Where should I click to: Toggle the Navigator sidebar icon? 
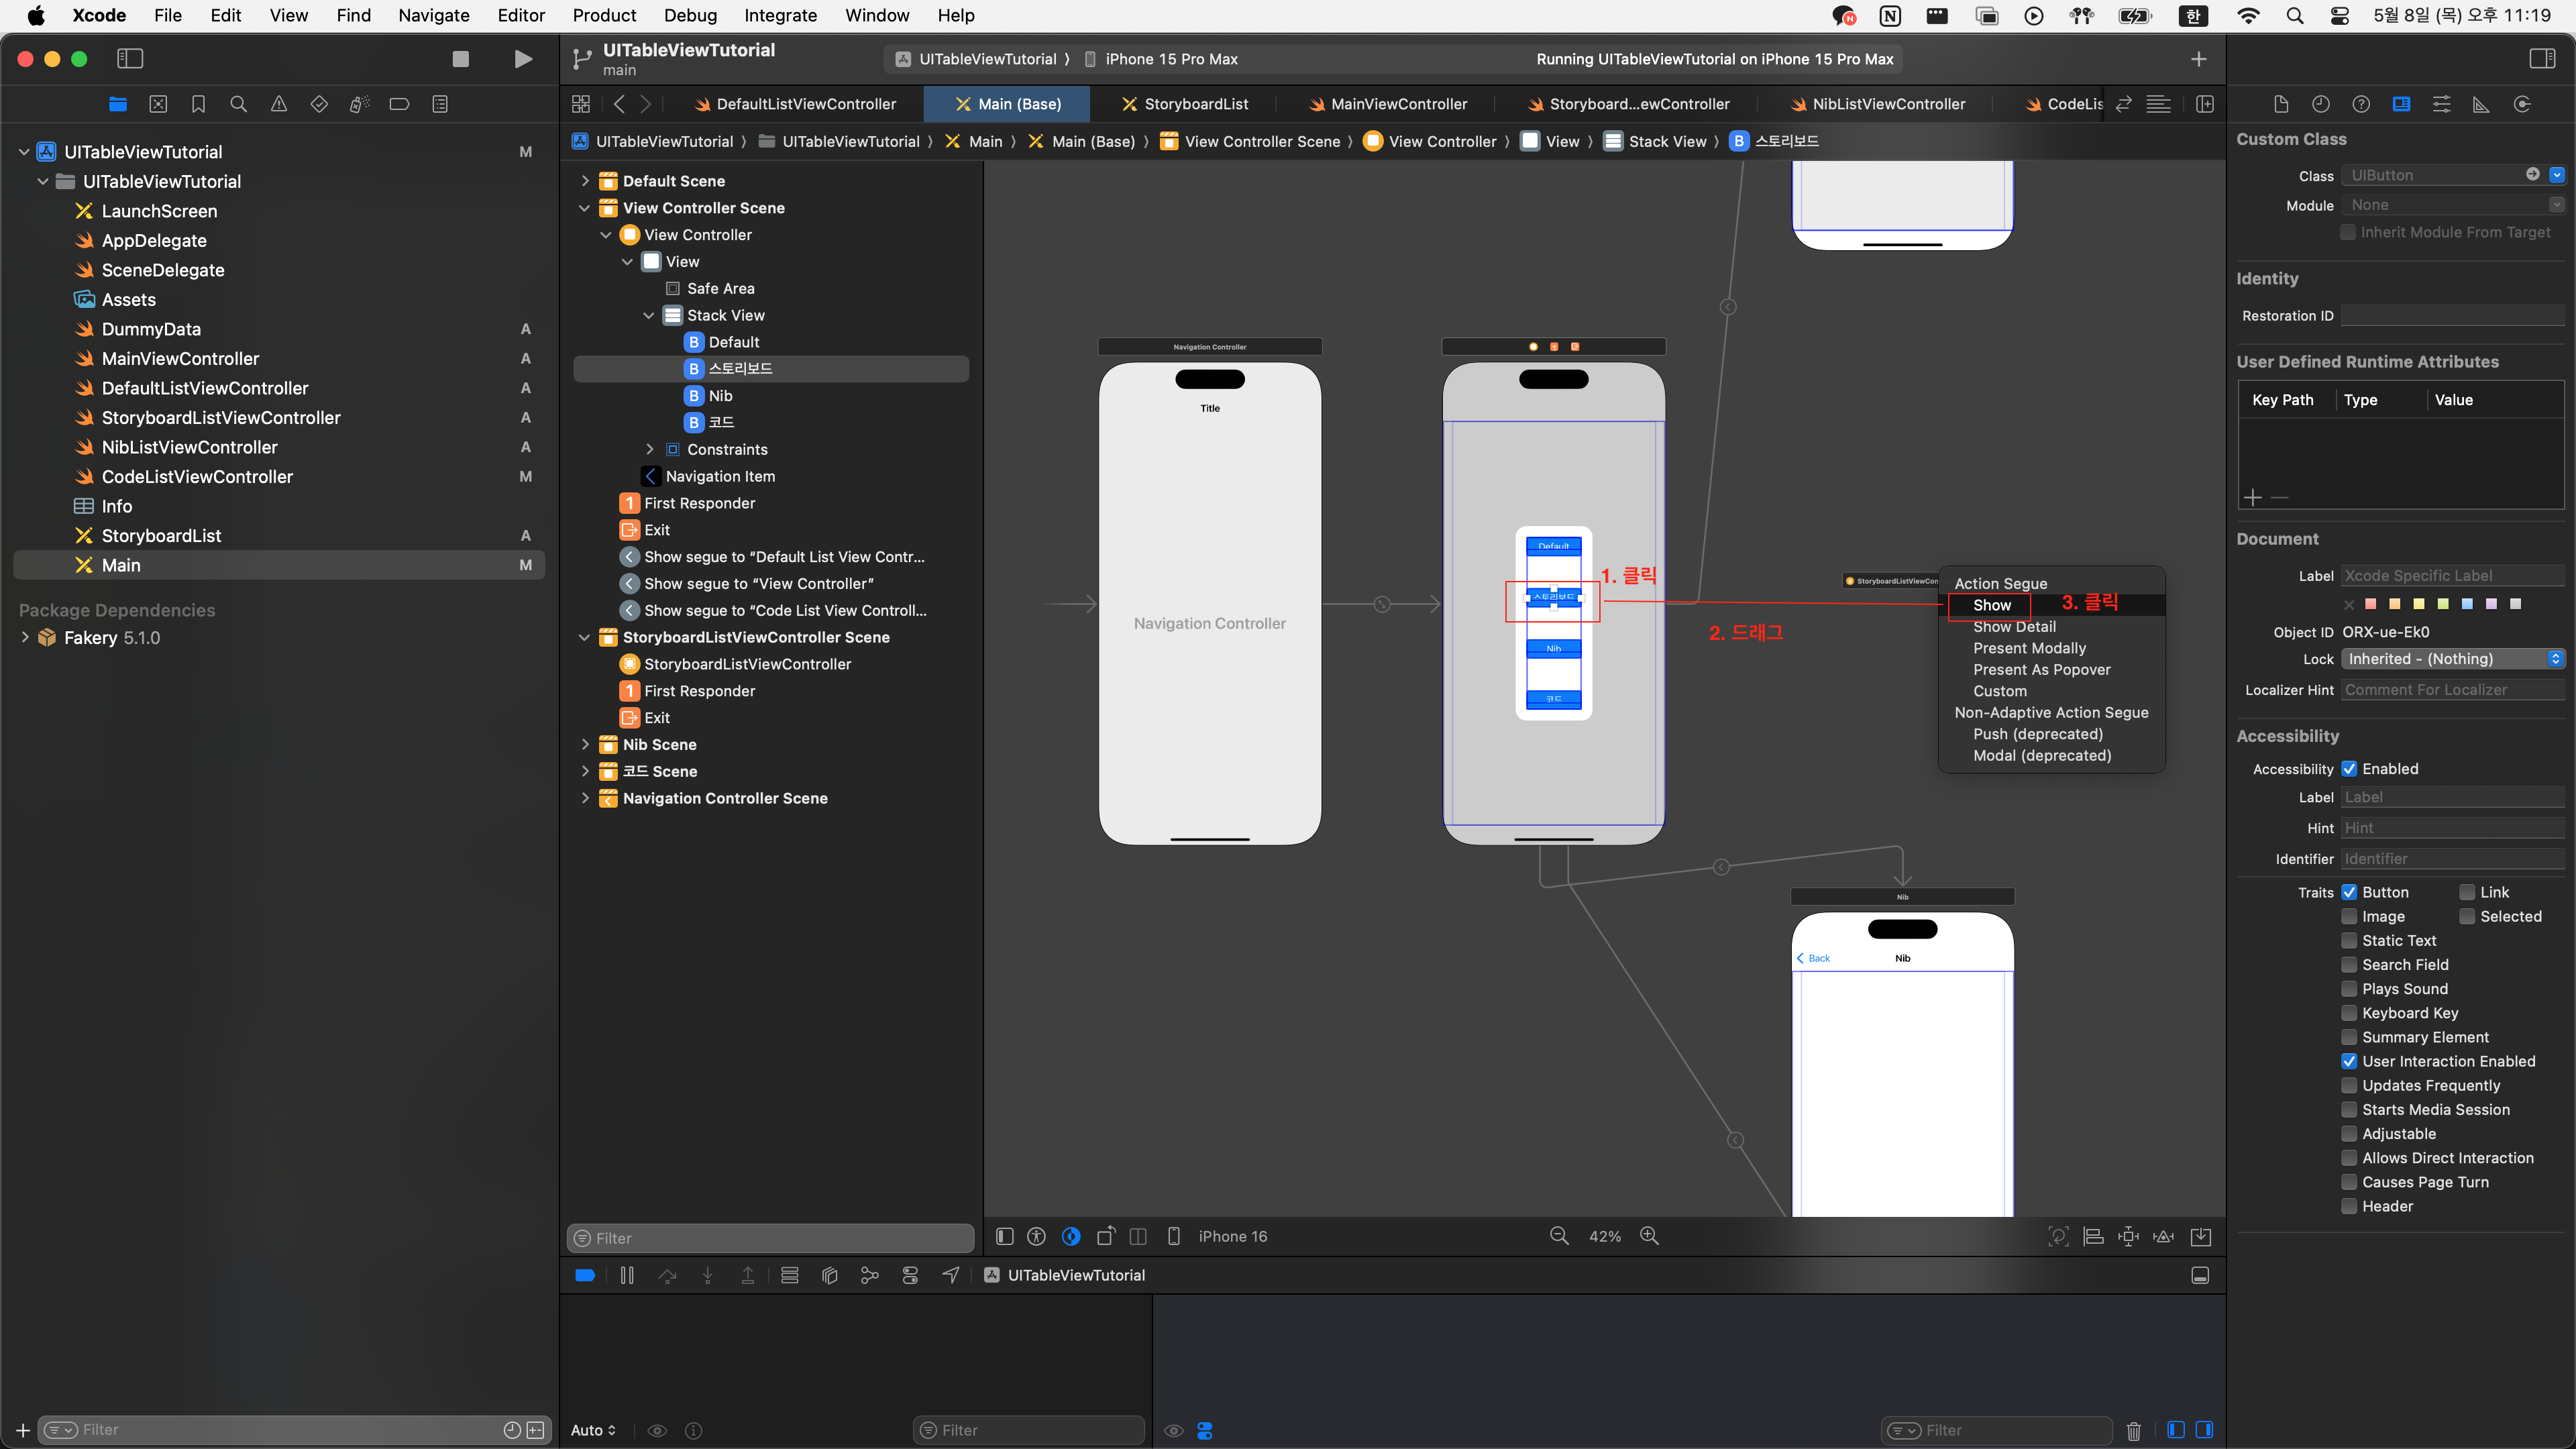130,59
